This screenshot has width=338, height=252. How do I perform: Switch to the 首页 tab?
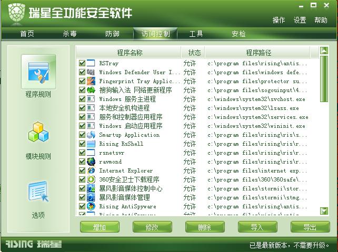tap(27, 34)
